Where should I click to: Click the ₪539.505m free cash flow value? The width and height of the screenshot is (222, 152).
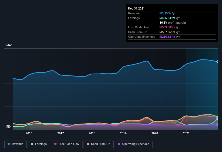coord(167,27)
